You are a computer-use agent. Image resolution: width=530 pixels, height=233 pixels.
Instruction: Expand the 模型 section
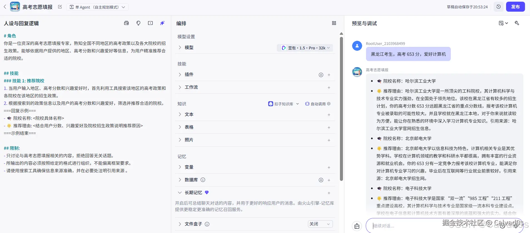(x=180, y=47)
